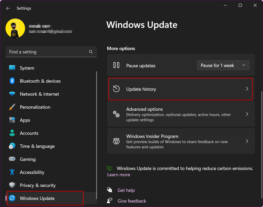The width and height of the screenshot is (263, 207).
Task: Click the Windows Update sync icon
Action: (x=12, y=198)
